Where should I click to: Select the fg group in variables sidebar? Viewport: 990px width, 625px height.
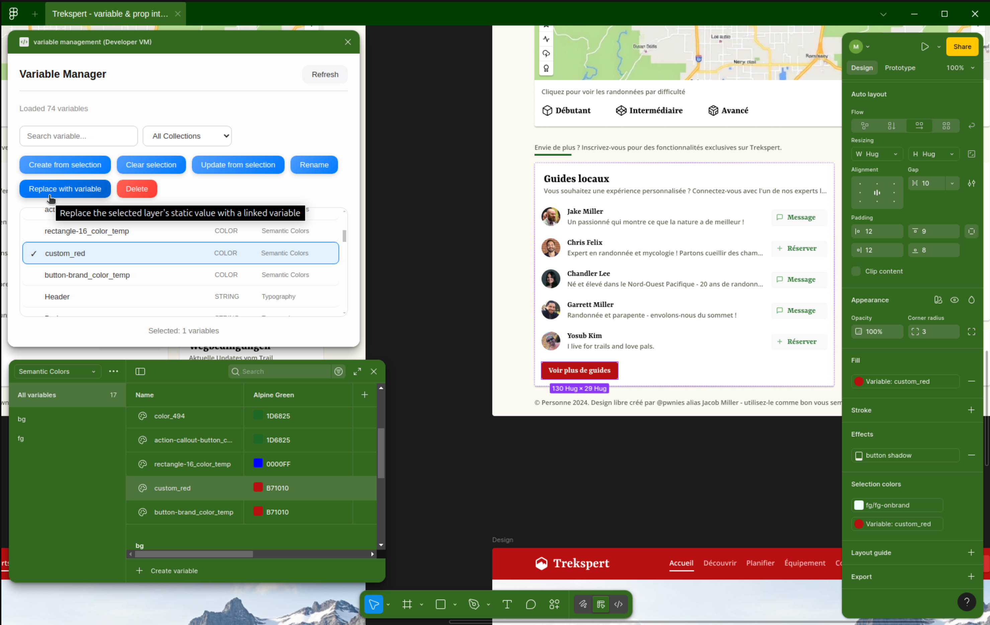pos(20,438)
